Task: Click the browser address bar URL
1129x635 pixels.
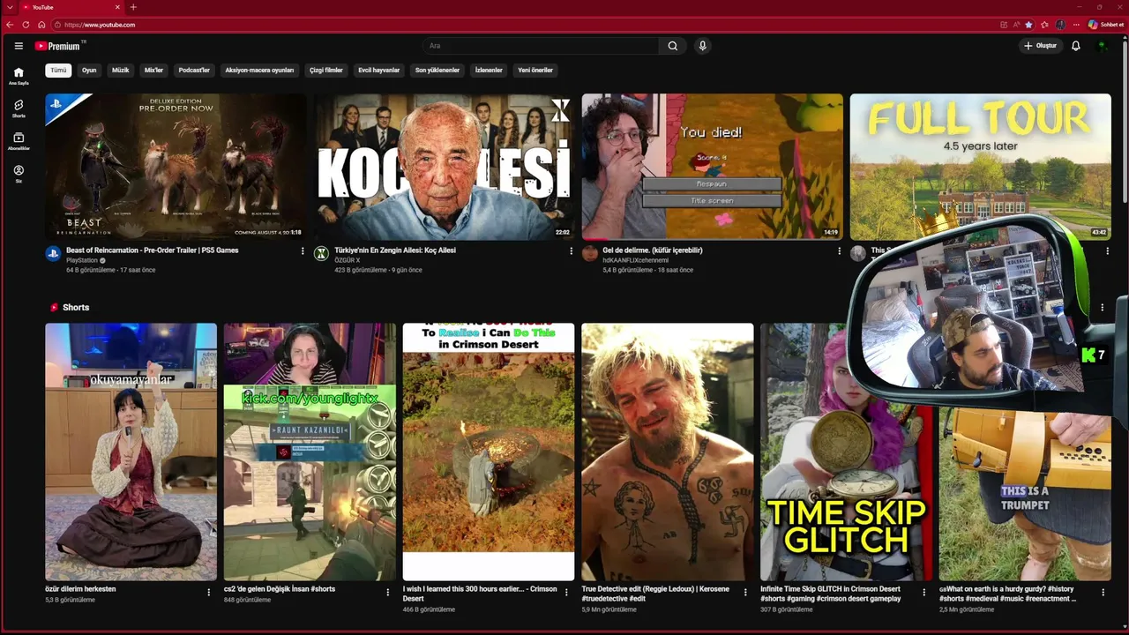Action: (100, 25)
